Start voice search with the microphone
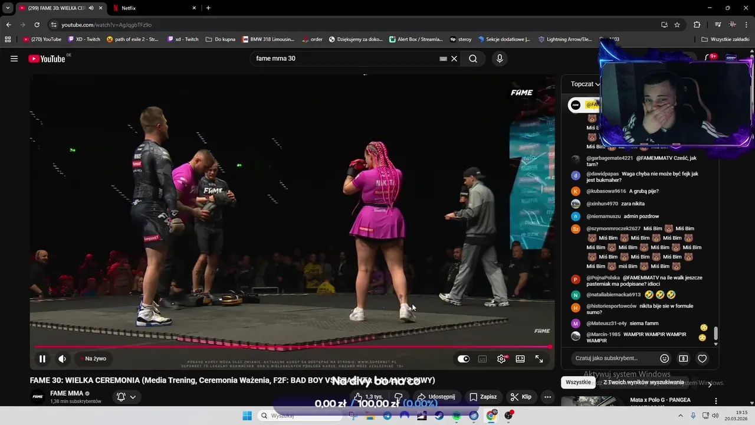Image resolution: width=755 pixels, height=425 pixels. point(500,58)
